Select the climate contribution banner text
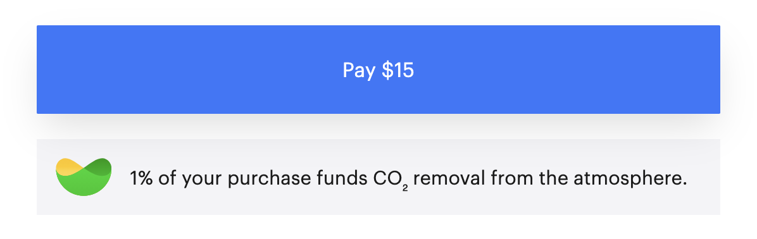The image size is (757, 239). (x=408, y=179)
